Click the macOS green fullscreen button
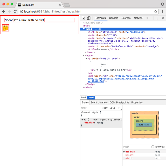166x166 pixels. click(12, 4)
